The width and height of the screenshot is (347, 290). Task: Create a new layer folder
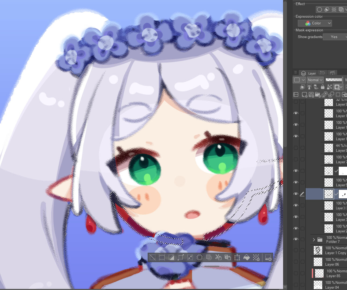[318, 95]
